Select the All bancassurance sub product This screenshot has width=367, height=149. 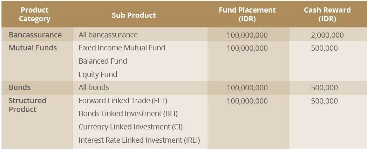click(x=108, y=35)
